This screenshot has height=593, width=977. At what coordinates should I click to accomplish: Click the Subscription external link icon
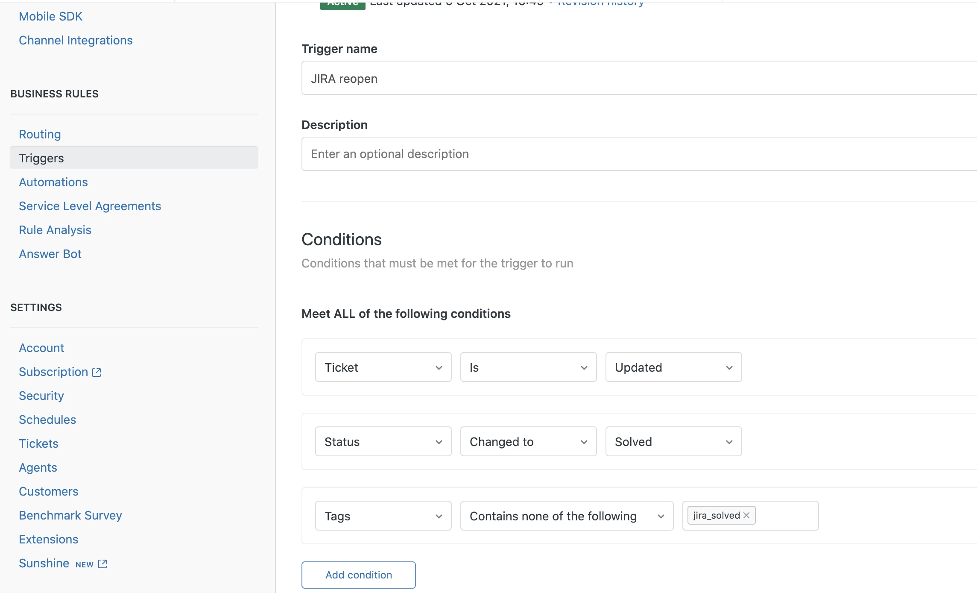coord(97,372)
